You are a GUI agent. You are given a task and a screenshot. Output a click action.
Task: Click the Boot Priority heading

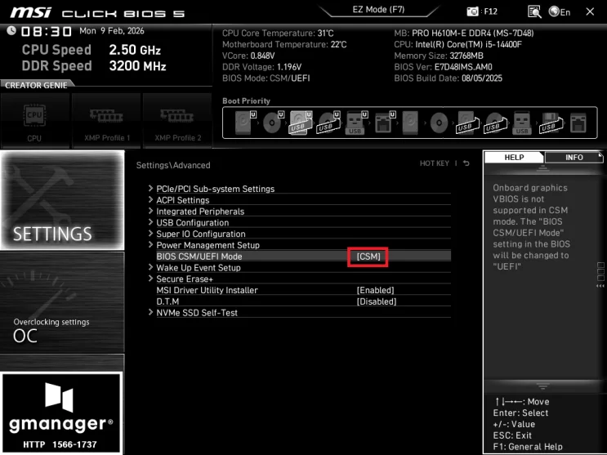[246, 100]
